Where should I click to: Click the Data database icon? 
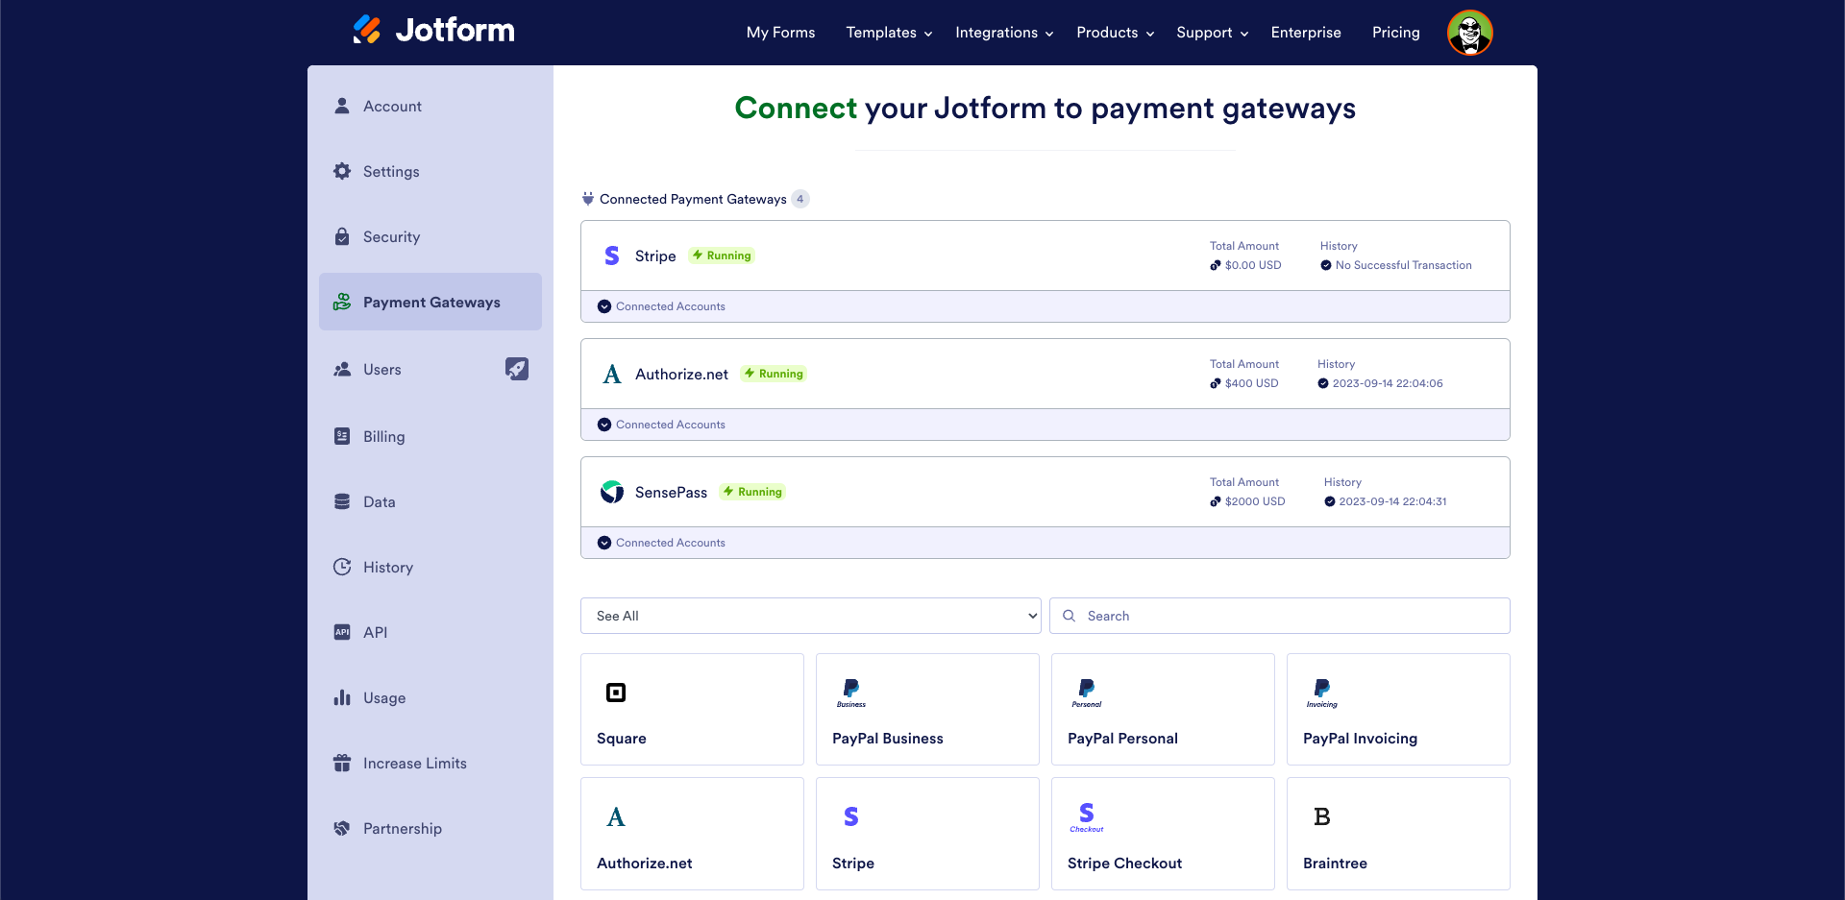(x=342, y=501)
